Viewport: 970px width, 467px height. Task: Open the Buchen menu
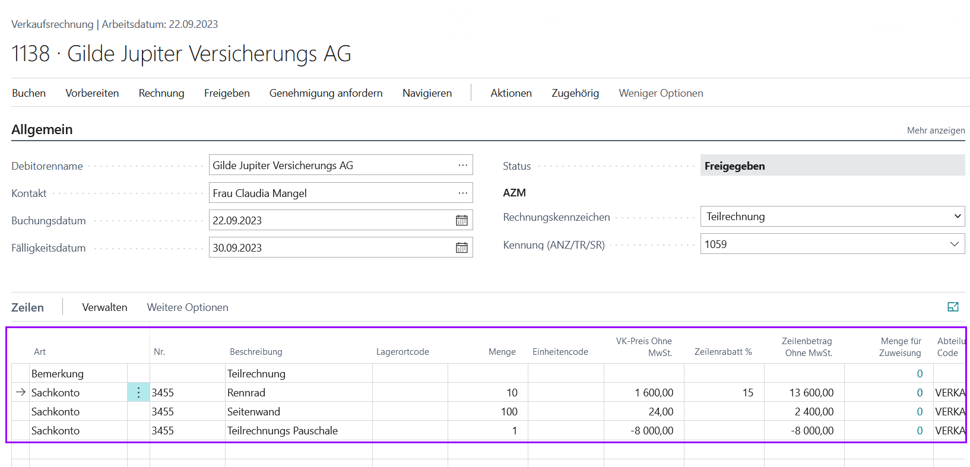[28, 93]
